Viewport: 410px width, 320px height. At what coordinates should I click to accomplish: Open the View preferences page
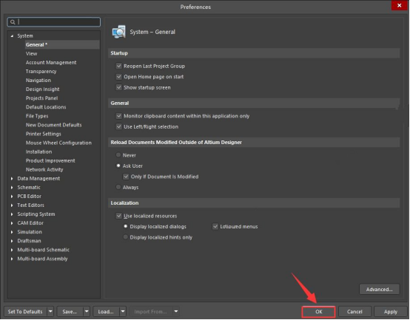[31, 53]
